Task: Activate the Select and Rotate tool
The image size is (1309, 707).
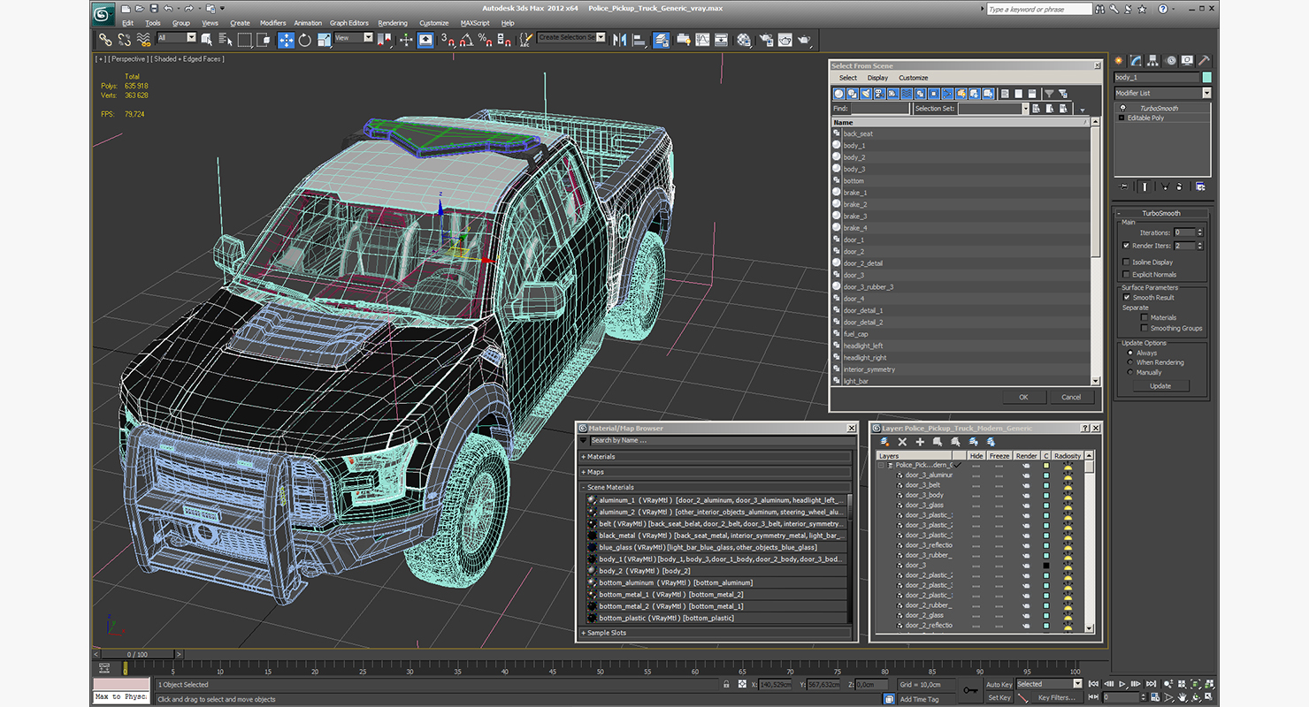Action: coord(305,40)
